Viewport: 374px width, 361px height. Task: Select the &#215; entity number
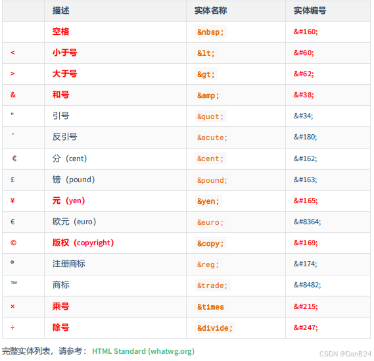pos(306,306)
